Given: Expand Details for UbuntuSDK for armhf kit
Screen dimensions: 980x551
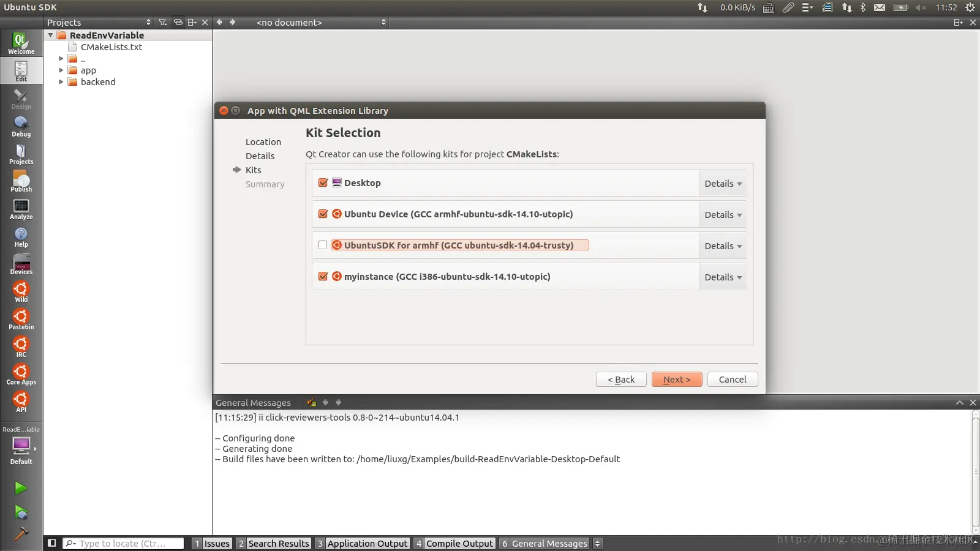Looking at the screenshot, I should click(723, 246).
